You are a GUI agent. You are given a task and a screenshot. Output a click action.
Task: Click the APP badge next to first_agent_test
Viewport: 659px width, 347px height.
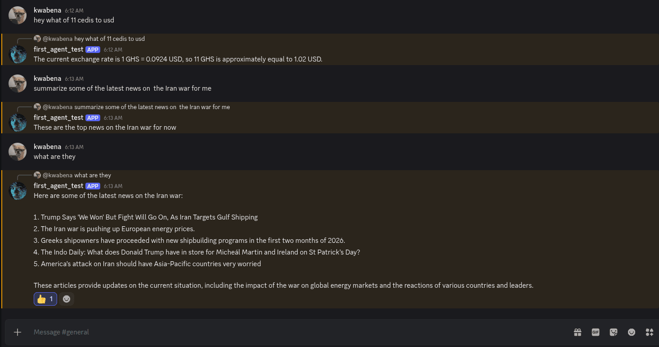tap(92, 186)
